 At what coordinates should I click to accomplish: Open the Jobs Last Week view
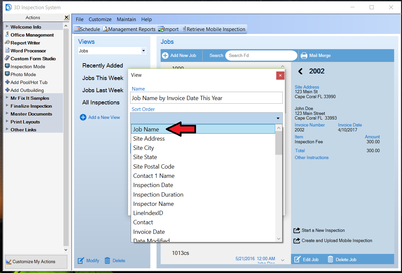coord(103,90)
